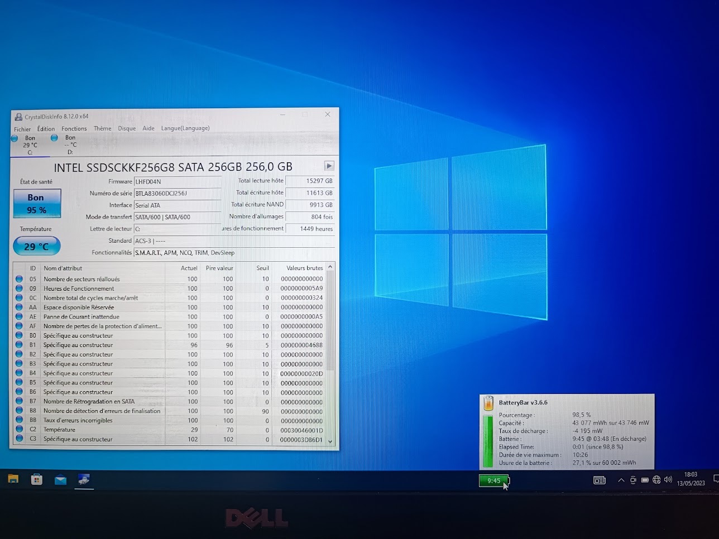Open the Aide menu
The width and height of the screenshot is (719, 539).
(x=148, y=128)
